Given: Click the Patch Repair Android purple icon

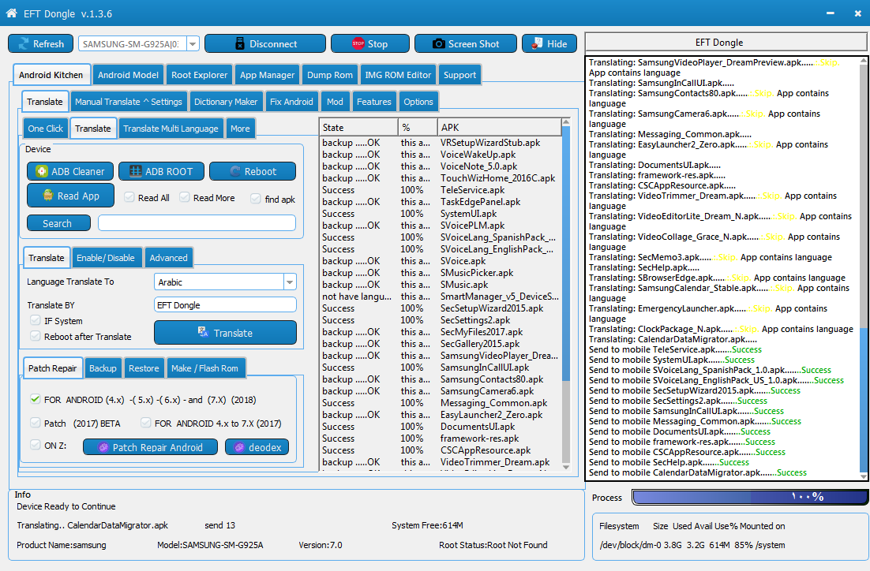Looking at the screenshot, I should 103,447.
